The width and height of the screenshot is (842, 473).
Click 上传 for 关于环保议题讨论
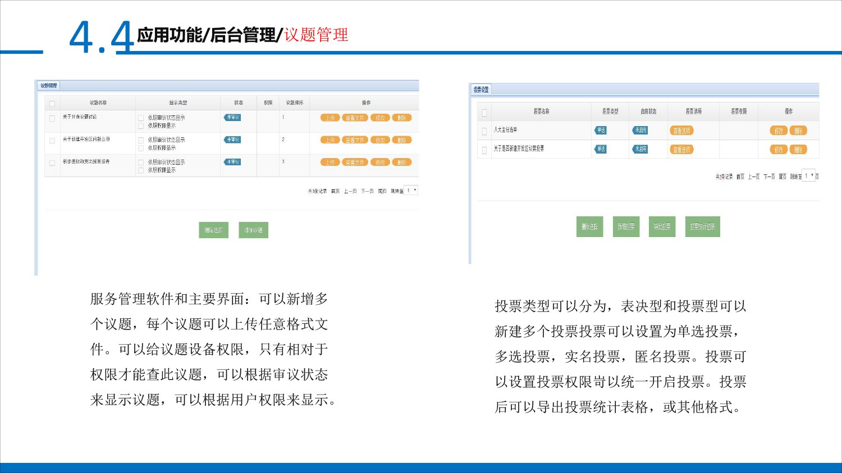330,118
